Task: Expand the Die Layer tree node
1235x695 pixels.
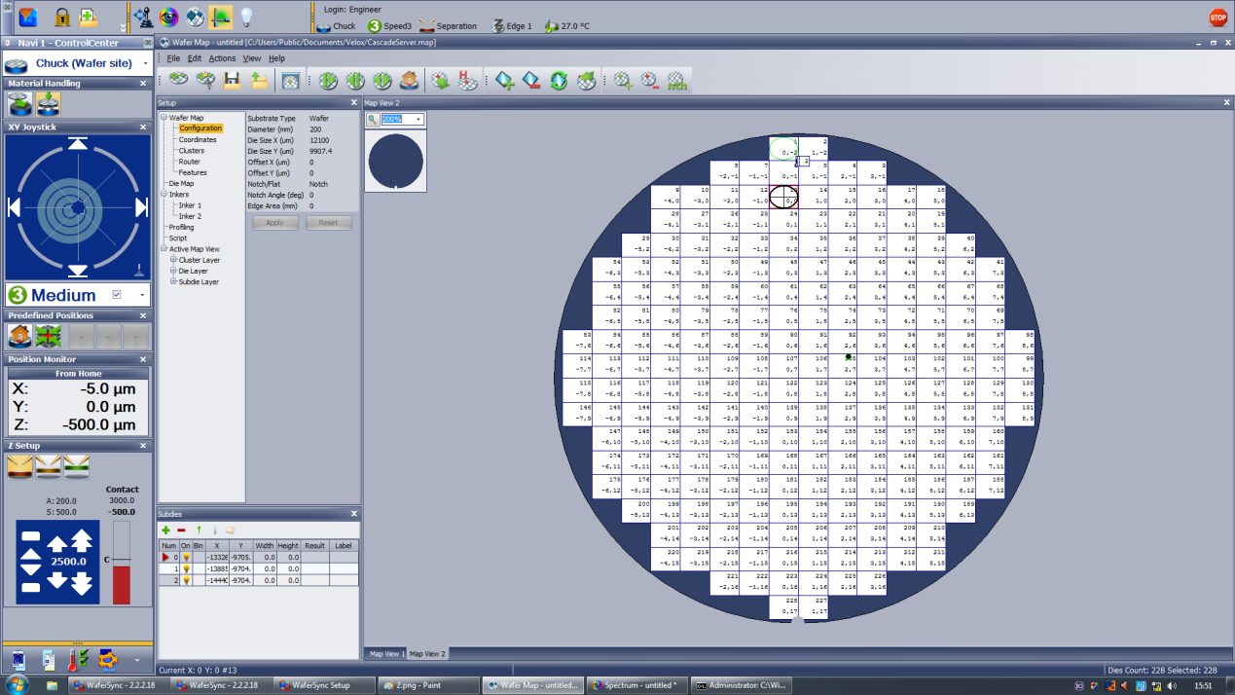Action: pyautogui.click(x=173, y=272)
